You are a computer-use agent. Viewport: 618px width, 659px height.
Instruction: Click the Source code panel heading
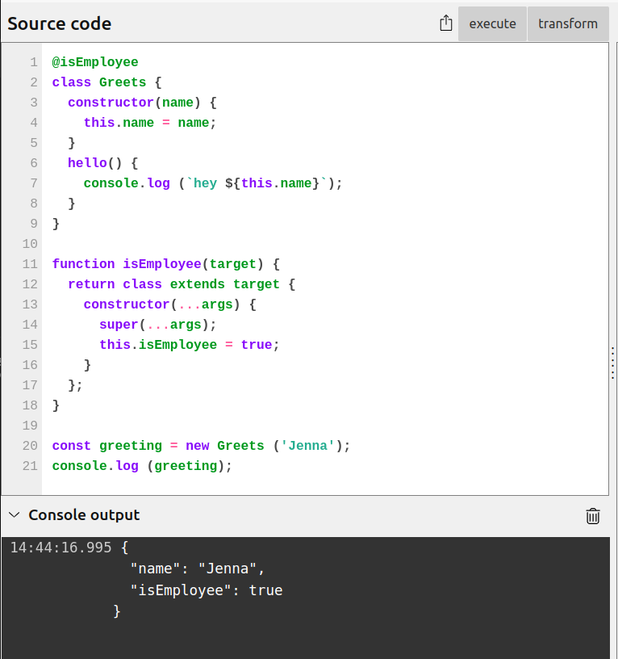60,23
